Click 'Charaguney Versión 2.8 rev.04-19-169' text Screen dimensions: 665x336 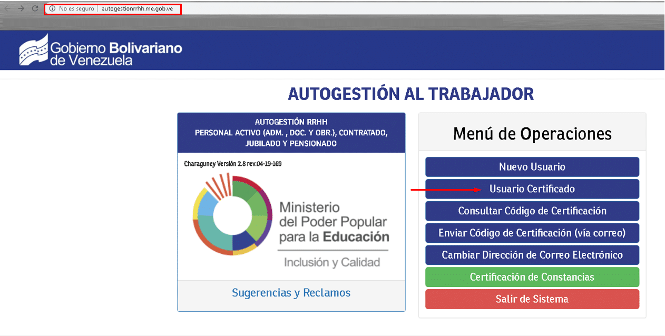pos(233,164)
